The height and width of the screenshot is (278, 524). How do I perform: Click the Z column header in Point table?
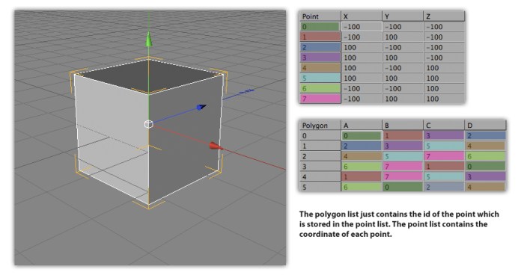[444, 16]
